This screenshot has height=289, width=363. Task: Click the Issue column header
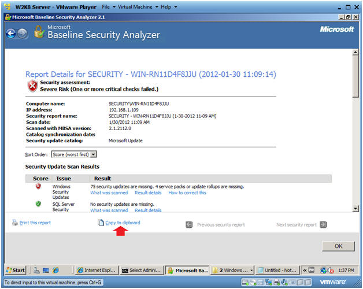[64, 179]
